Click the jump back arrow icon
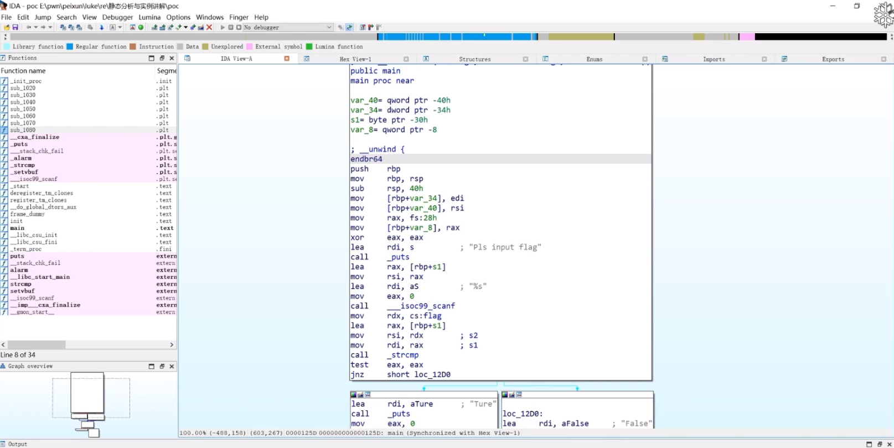The height and width of the screenshot is (448, 894). click(x=29, y=27)
